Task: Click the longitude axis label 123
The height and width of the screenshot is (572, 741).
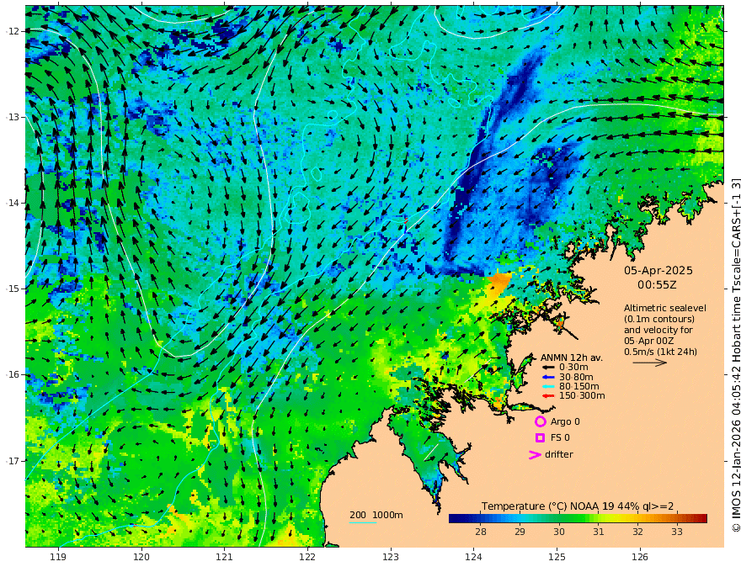Action: click(x=391, y=558)
